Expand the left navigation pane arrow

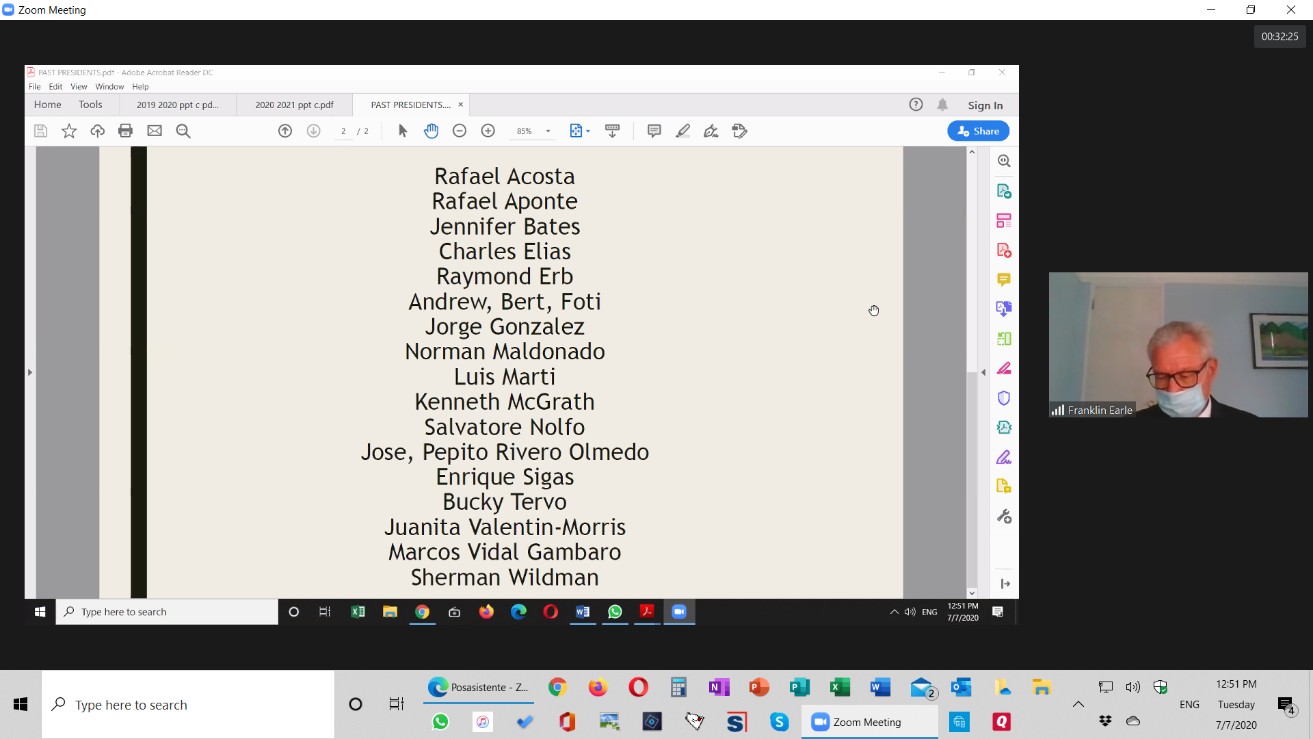(30, 373)
